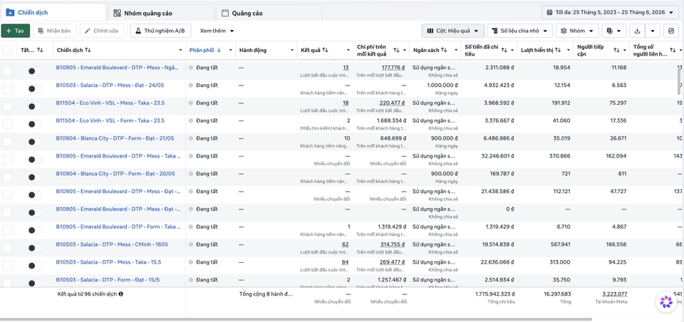684x322 pixels.
Task: Click the 3.223.077 total reach link
Action: click(615, 294)
